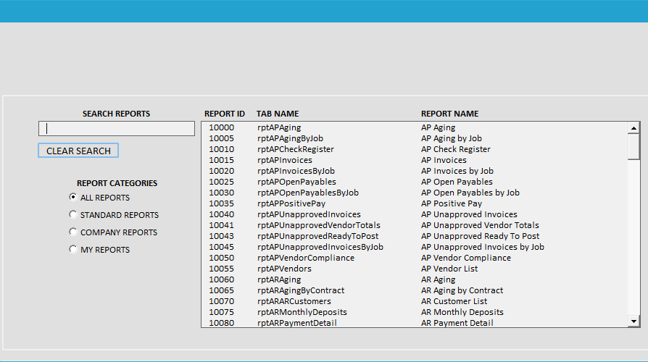Select rptAPPositivePay tab name

coord(291,203)
